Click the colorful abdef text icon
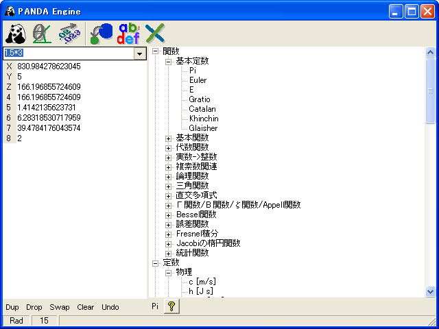 click(128, 34)
